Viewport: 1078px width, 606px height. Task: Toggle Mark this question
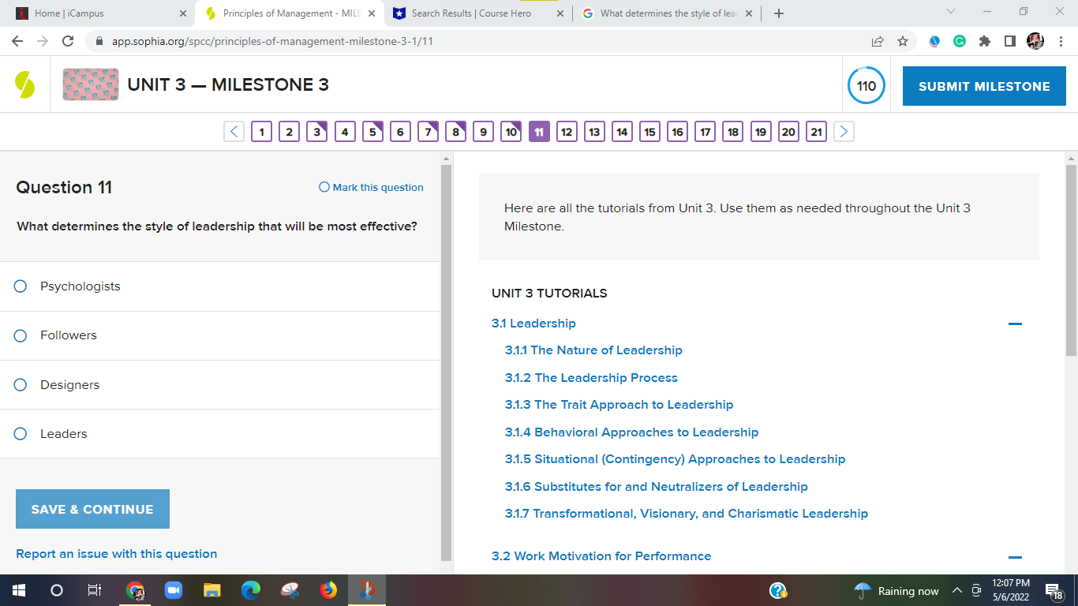coord(371,187)
